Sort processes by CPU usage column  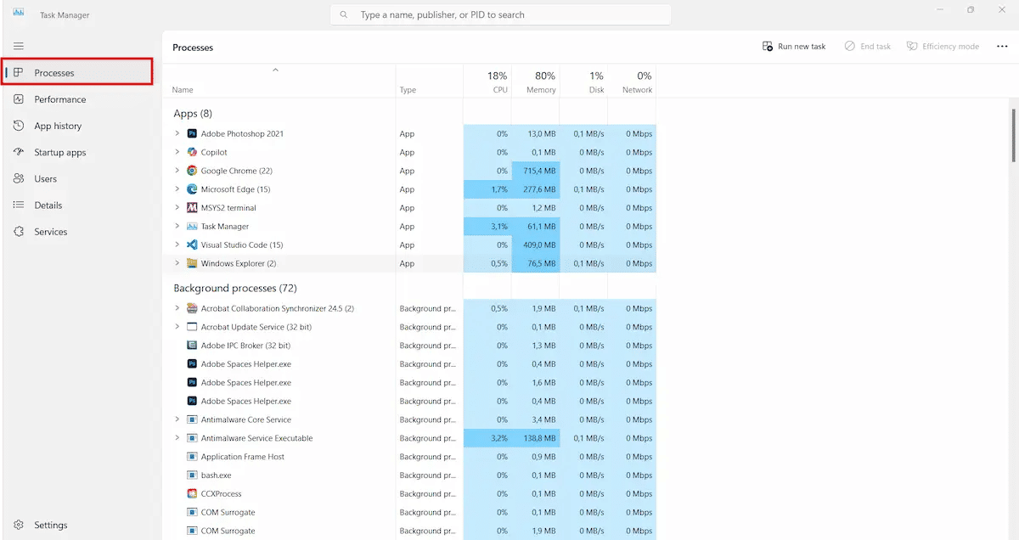point(487,81)
